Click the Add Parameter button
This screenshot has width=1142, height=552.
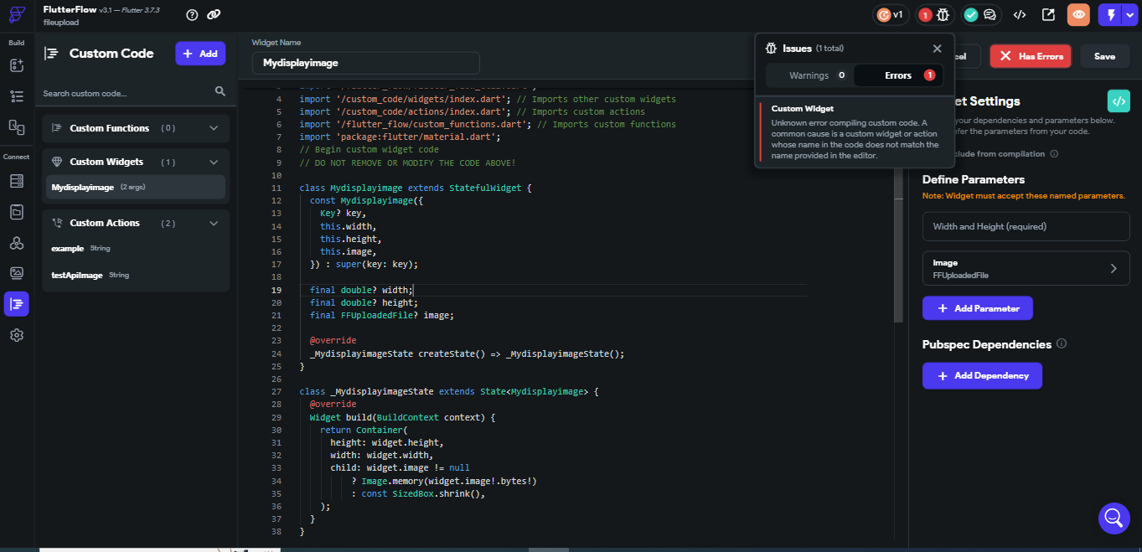(978, 308)
